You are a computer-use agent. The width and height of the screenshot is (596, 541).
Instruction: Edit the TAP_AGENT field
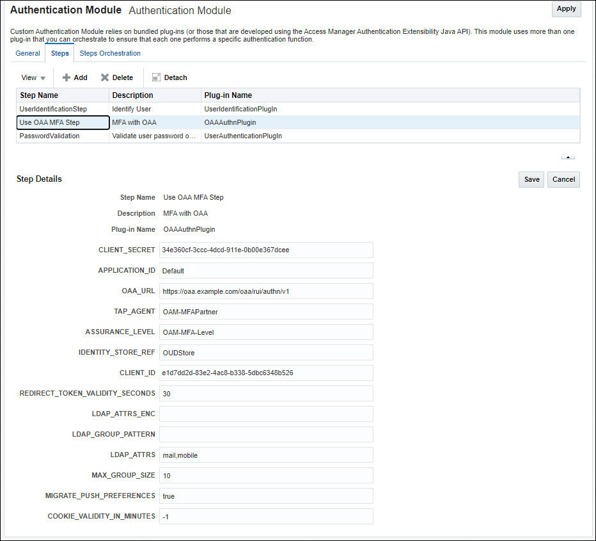pos(266,312)
